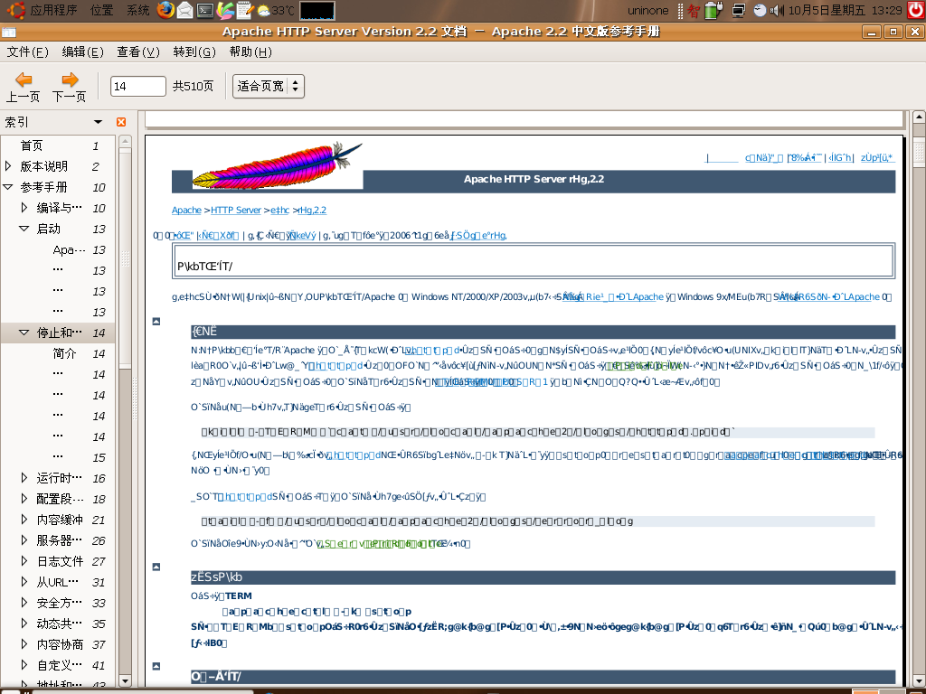
Task: Jump to top arrow beside first section header
Action: 156,322
